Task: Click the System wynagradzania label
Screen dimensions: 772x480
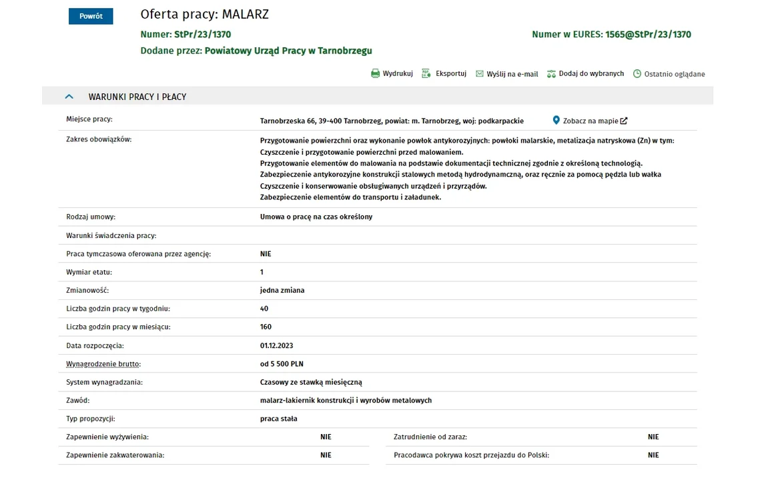Action: [104, 382]
